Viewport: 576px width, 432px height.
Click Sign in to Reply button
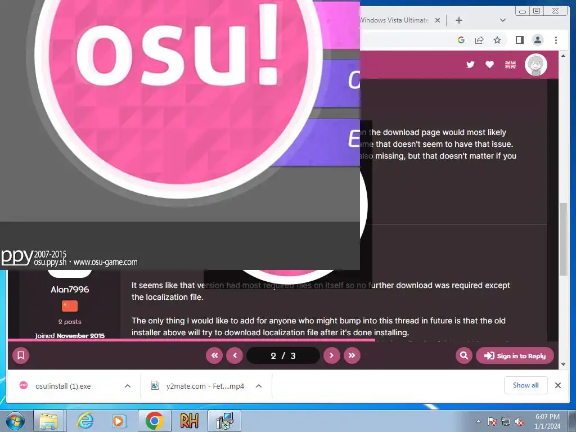click(515, 355)
